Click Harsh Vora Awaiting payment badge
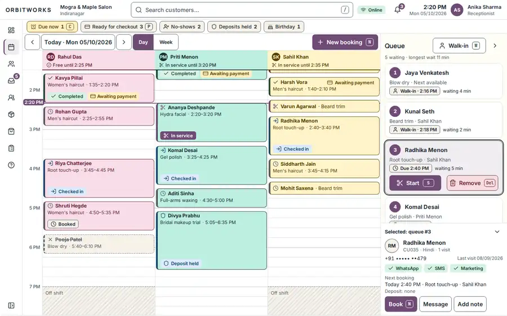 click(x=351, y=83)
